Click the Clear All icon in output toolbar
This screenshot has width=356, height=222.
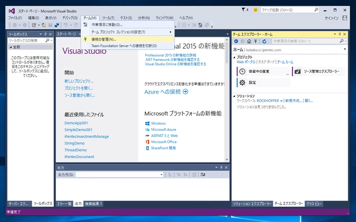click(x=194, y=175)
